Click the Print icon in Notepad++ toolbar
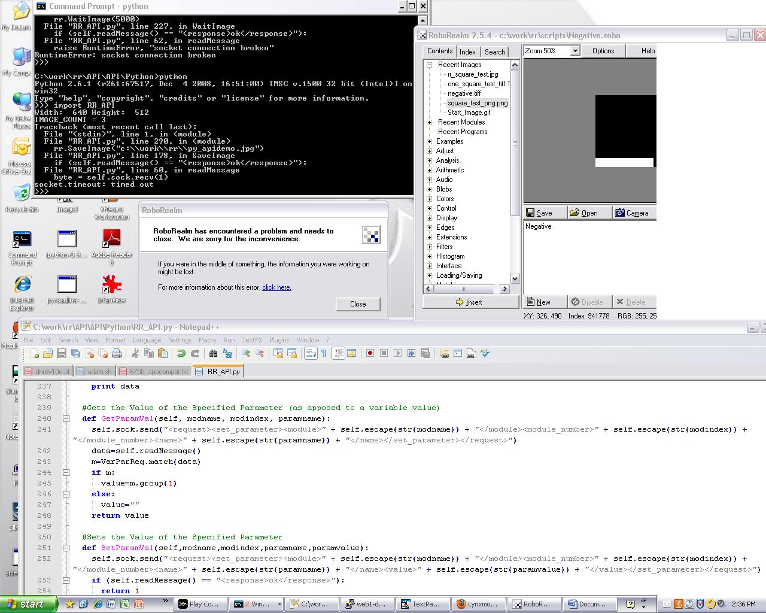This screenshot has height=613, width=766. coord(117,353)
